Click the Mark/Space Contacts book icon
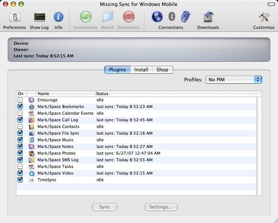This screenshot has height=223, width=278. coord(31,127)
